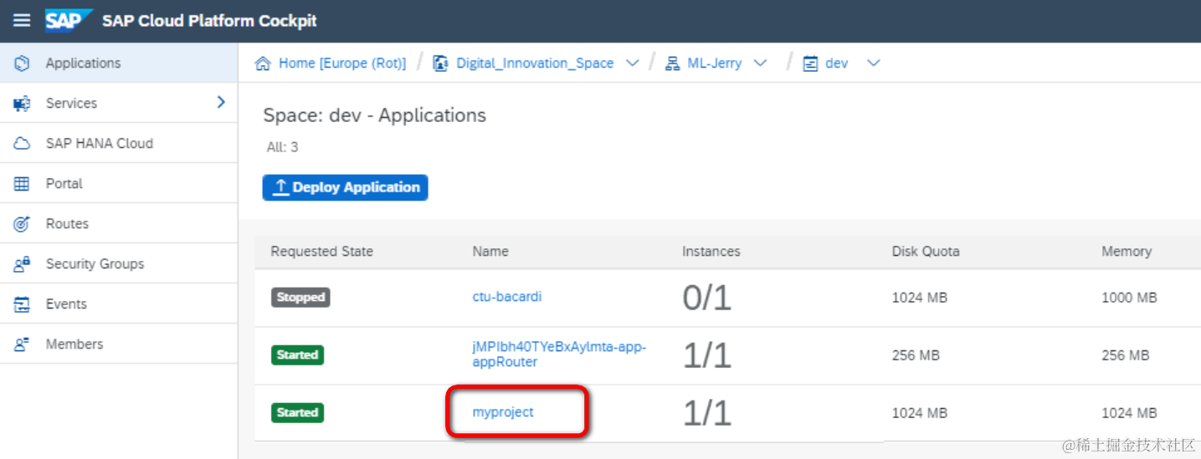
Task: Click the Name column header
Action: click(490, 251)
